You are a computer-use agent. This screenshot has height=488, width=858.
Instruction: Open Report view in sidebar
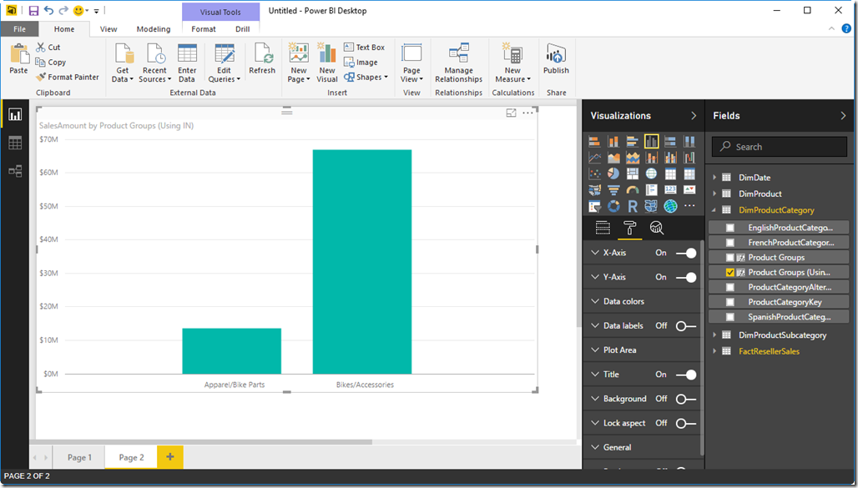click(15, 114)
